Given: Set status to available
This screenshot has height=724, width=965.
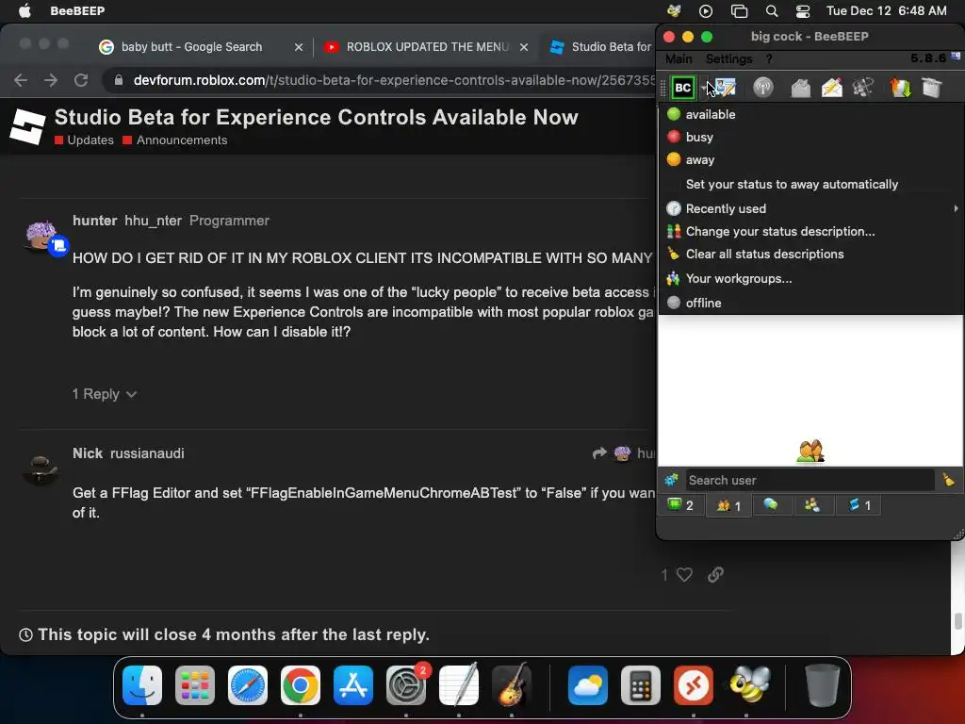Looking at the screenshot, I should [x=810, y=114].
